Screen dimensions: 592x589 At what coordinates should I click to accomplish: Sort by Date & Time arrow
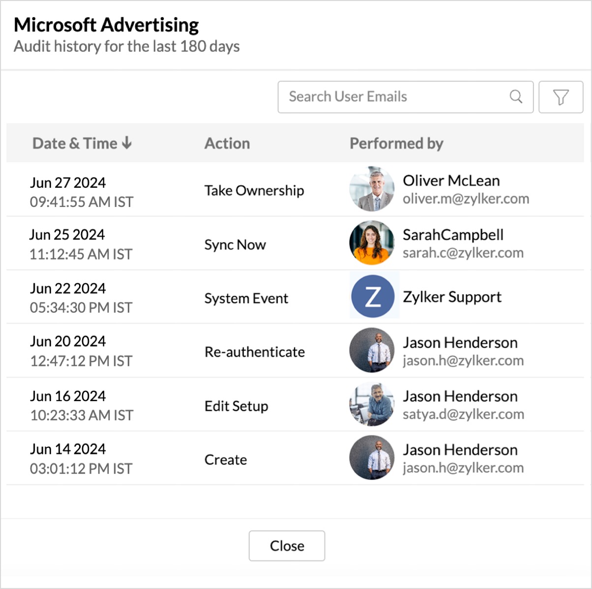point(127,143)
